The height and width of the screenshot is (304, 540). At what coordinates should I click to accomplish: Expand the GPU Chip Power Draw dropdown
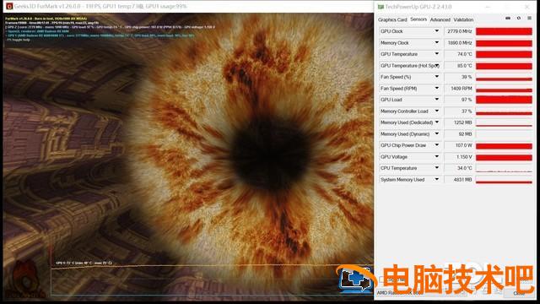[437, 145]
